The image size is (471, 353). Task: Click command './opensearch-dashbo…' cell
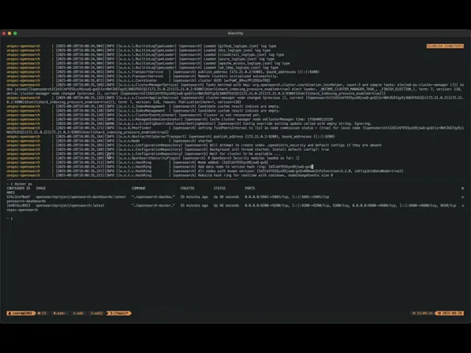pos(153,197)
